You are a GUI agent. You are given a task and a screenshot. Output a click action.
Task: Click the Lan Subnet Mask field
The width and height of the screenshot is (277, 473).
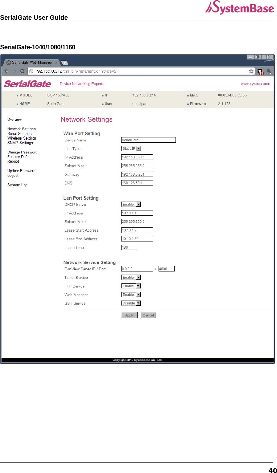pos(137,222)
